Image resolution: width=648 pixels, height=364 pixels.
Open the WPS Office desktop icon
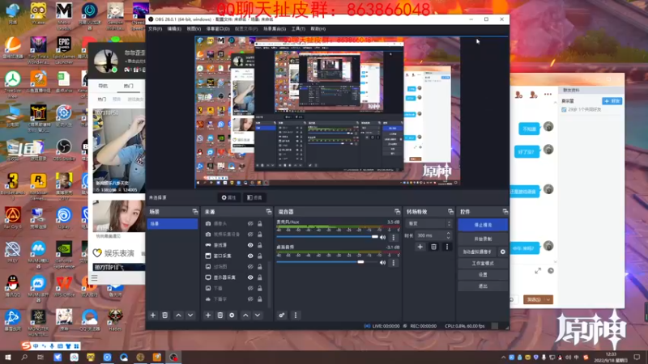point(64,286)
